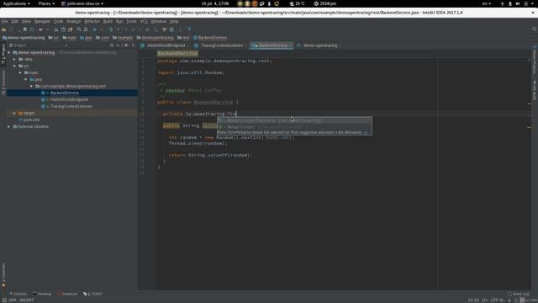Open the View menu
This screenshot has height=303, width=538.
[x=26, y=21]
